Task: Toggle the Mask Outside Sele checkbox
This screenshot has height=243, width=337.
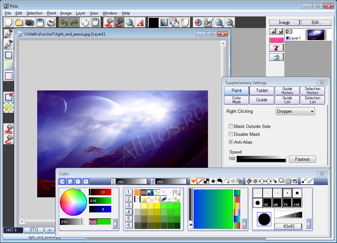Action: tap(231, 126)
